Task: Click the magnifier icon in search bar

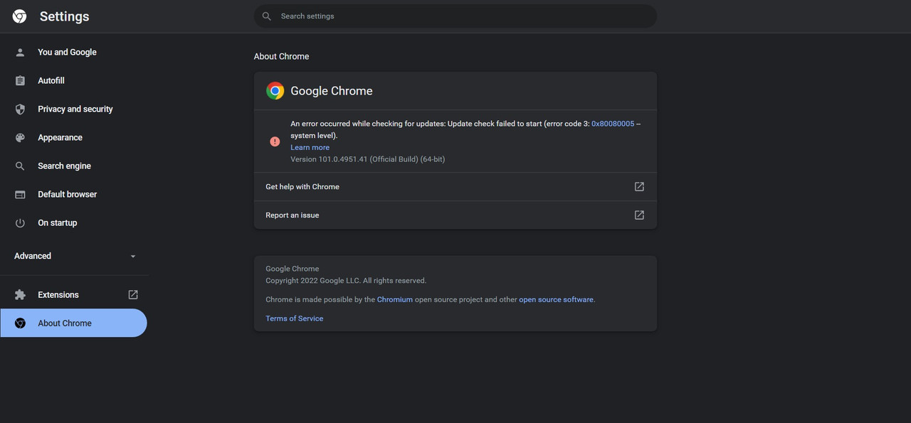Action: (x=267, y=16)
